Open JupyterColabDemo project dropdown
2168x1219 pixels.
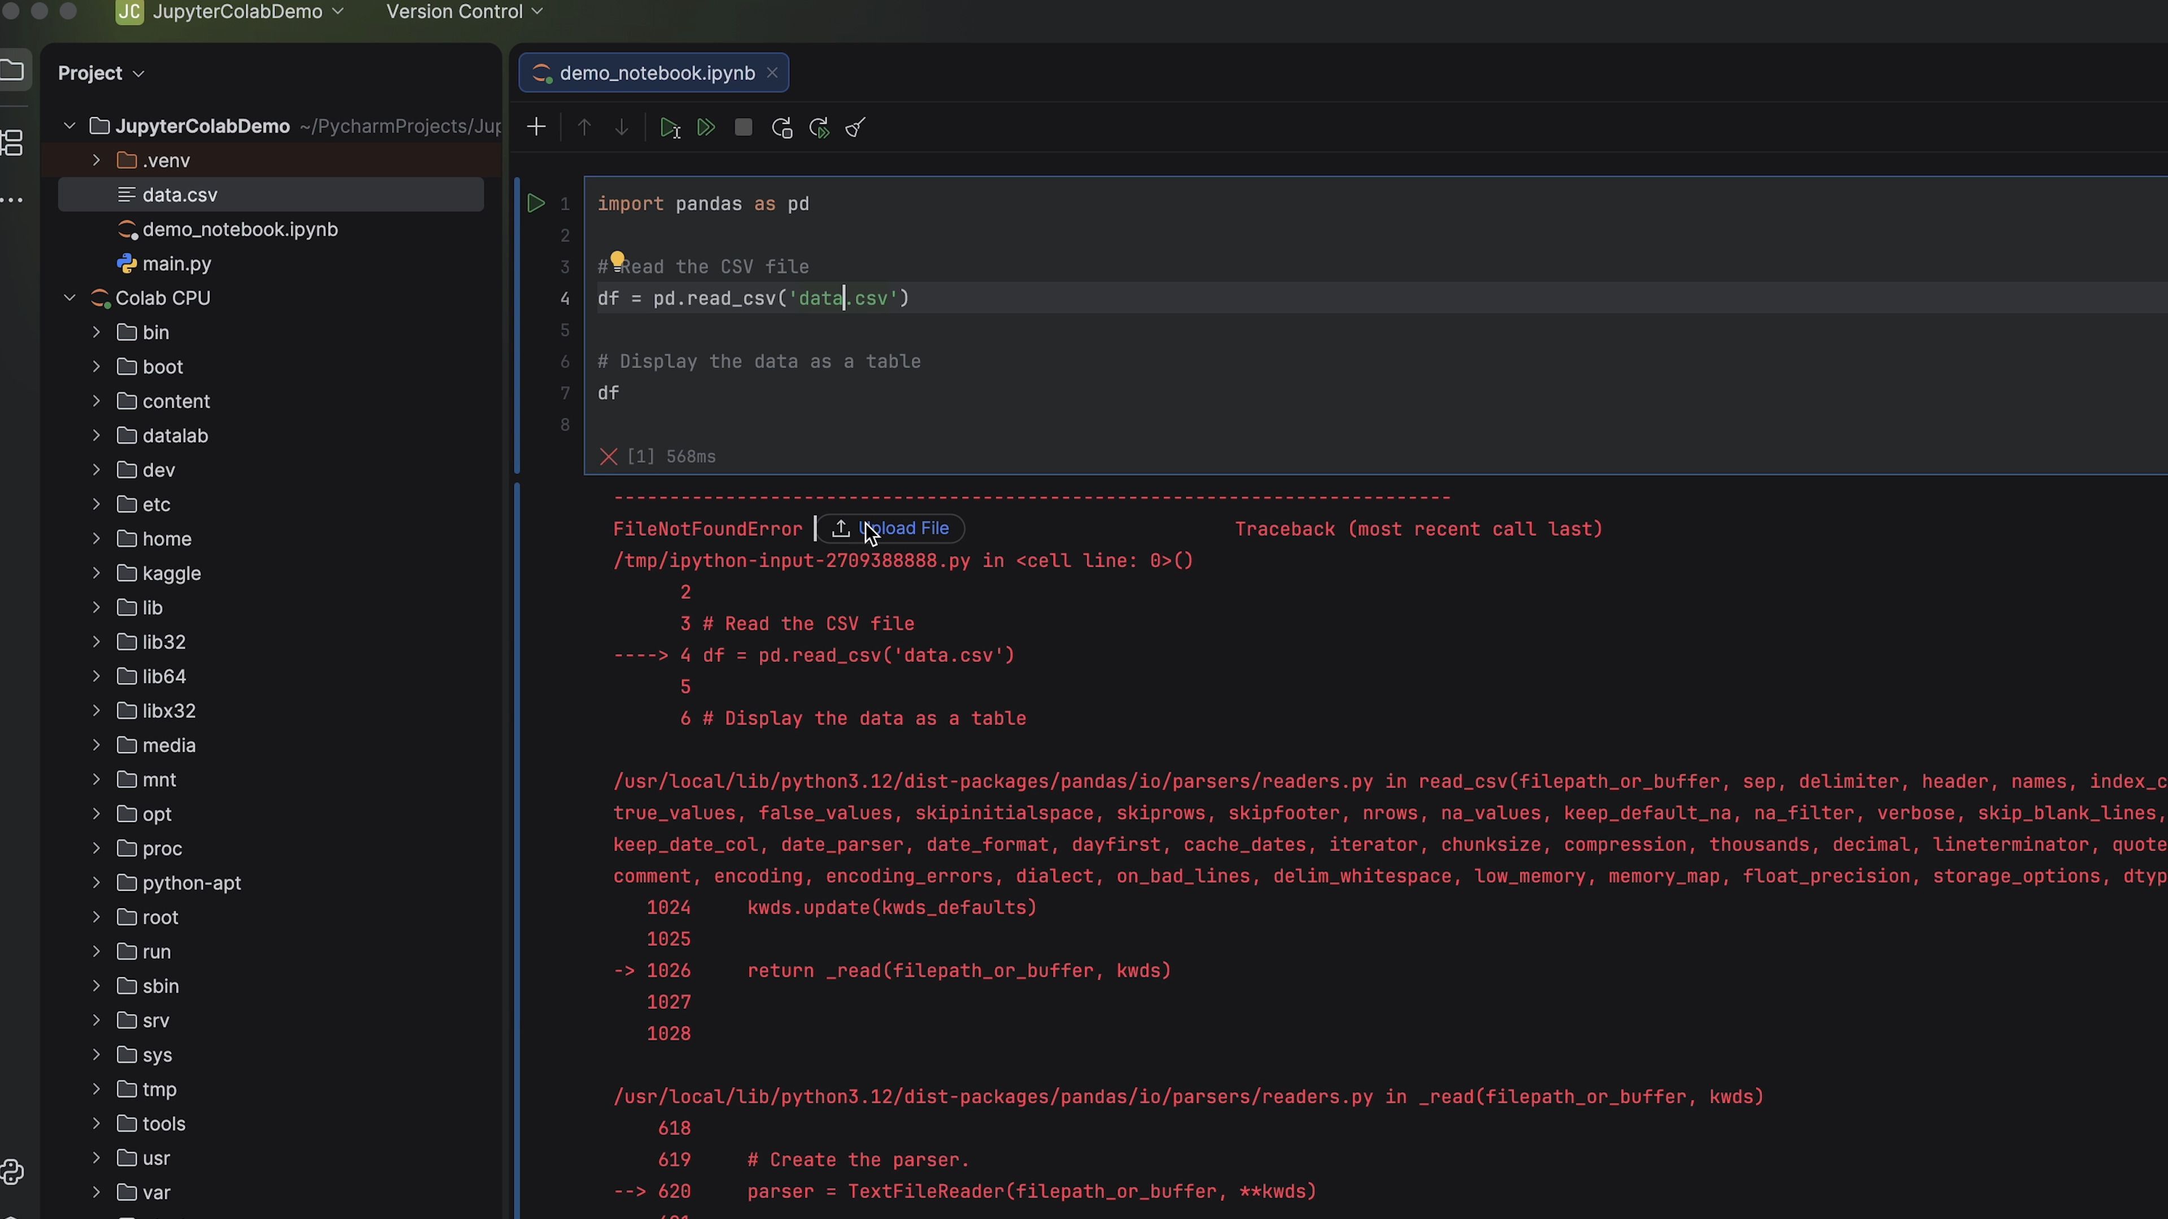click(x=247, y=12)
